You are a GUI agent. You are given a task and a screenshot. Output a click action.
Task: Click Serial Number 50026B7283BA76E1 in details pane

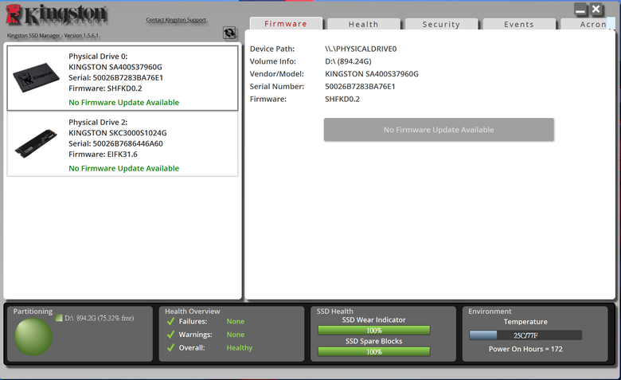point(360,86)
